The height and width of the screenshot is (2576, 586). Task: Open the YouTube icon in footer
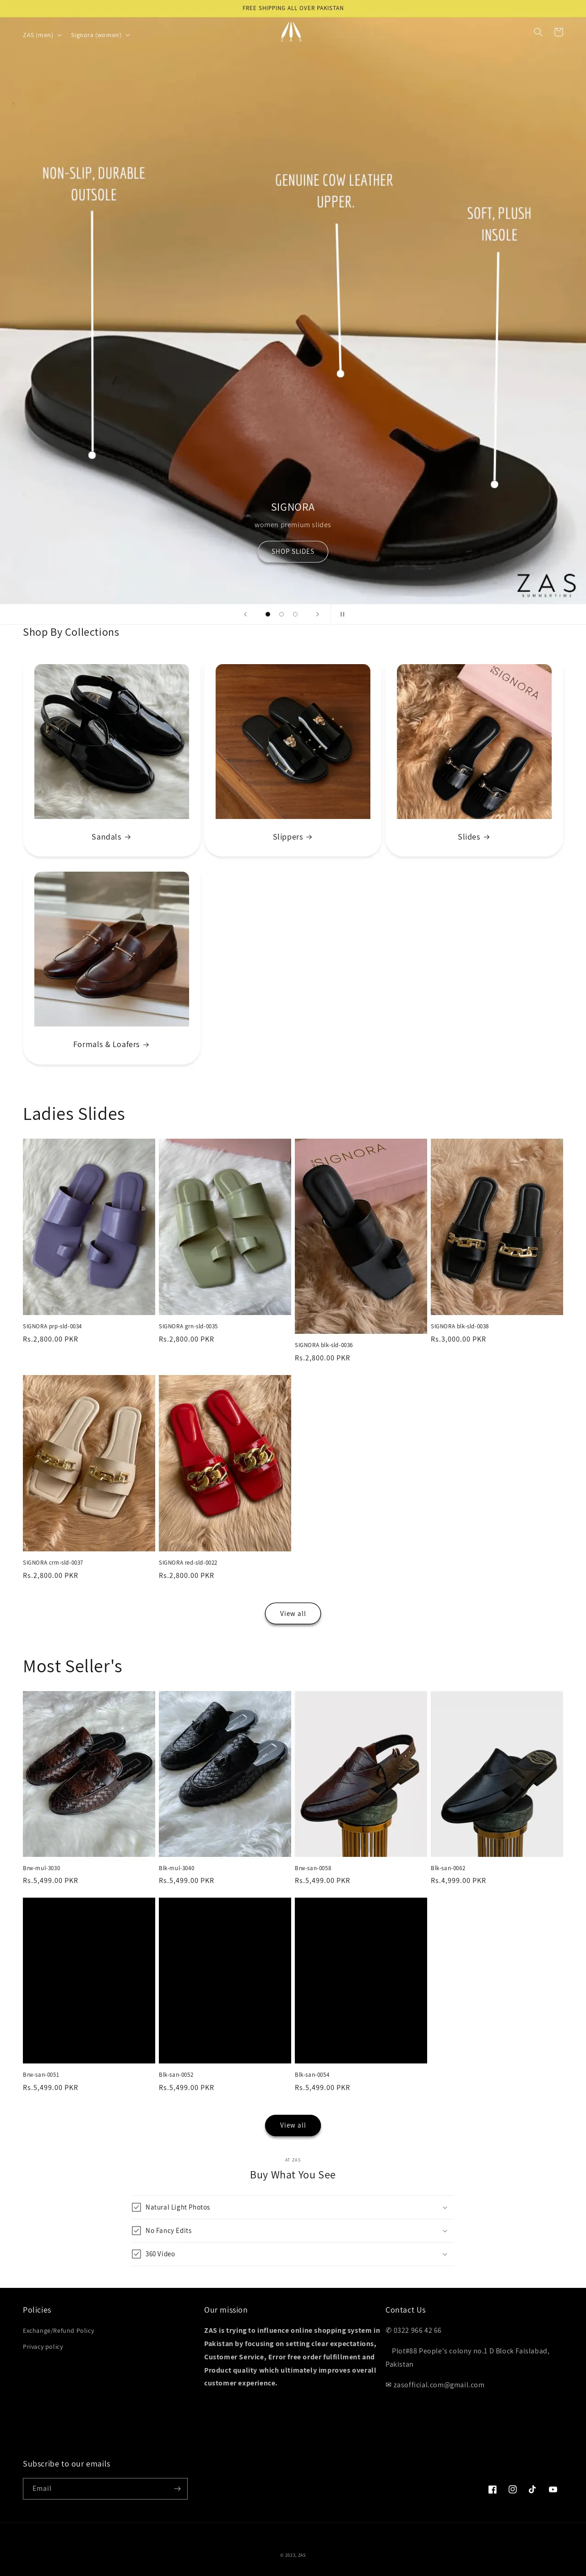(x=553, y=2489)
